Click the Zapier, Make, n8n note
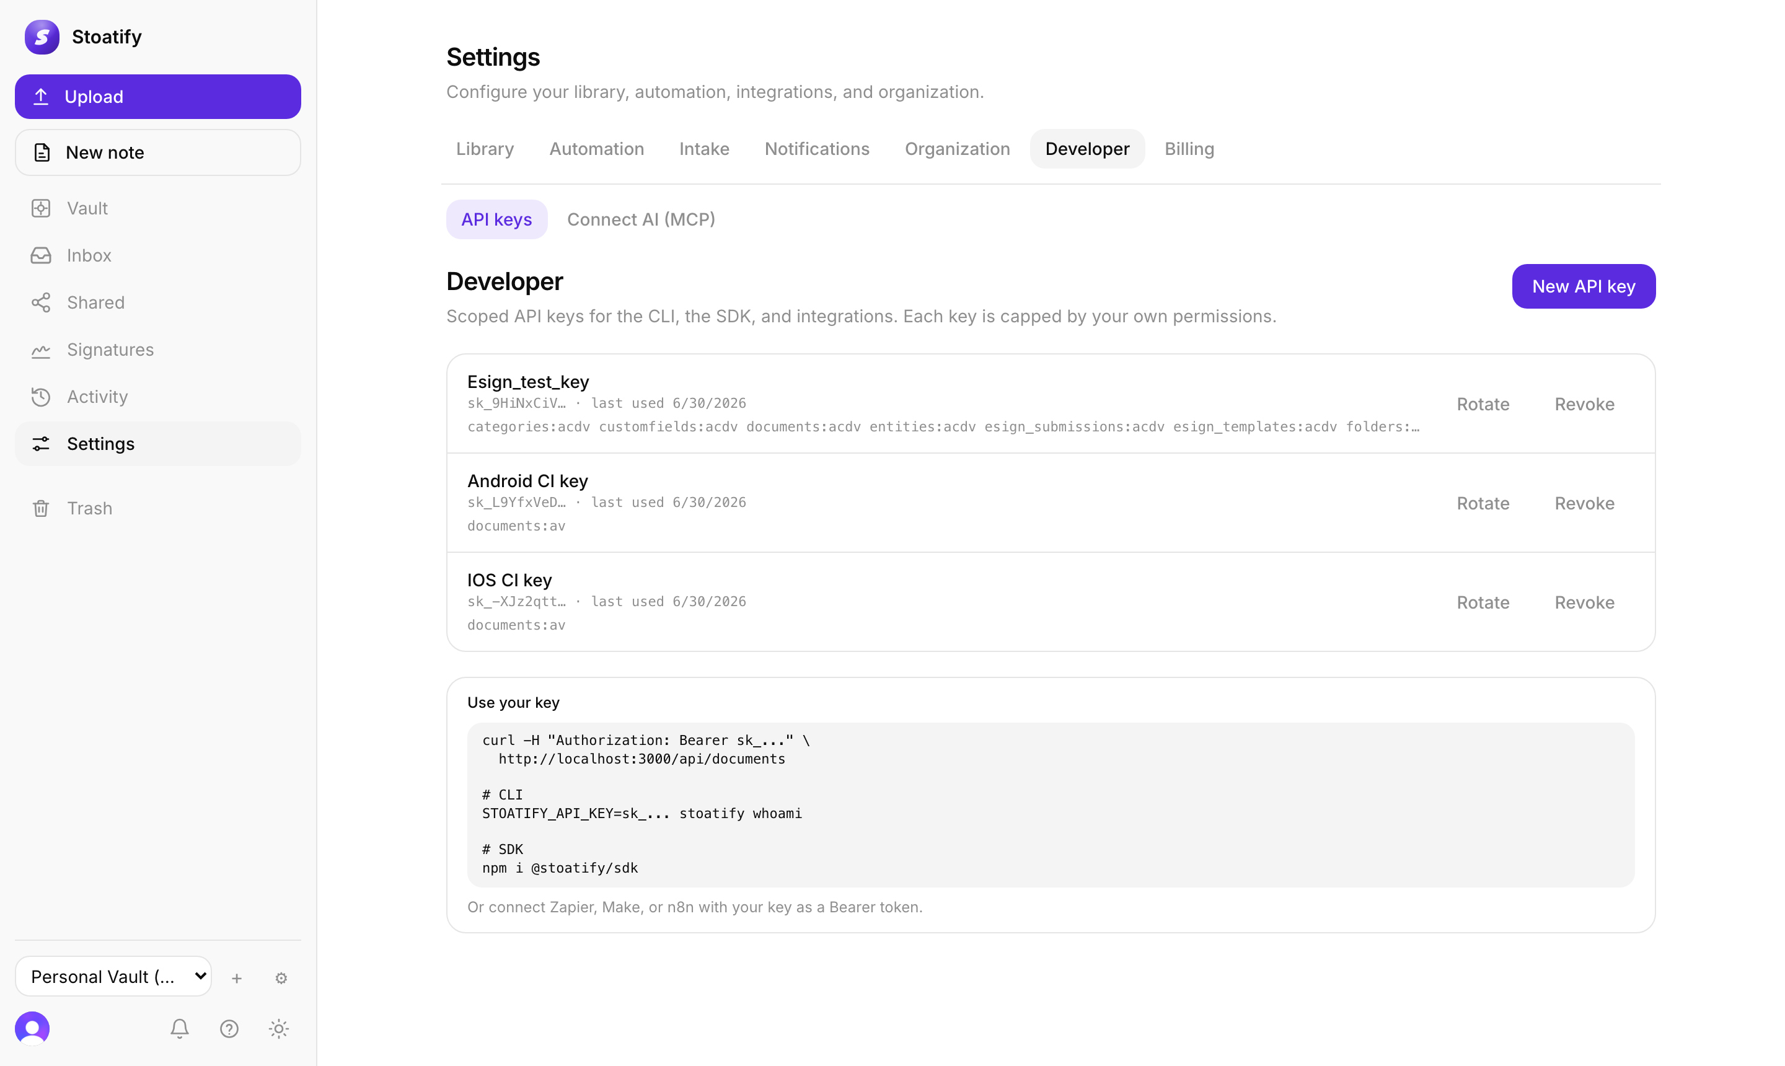1785x1066 pixels. pos(695,907)
